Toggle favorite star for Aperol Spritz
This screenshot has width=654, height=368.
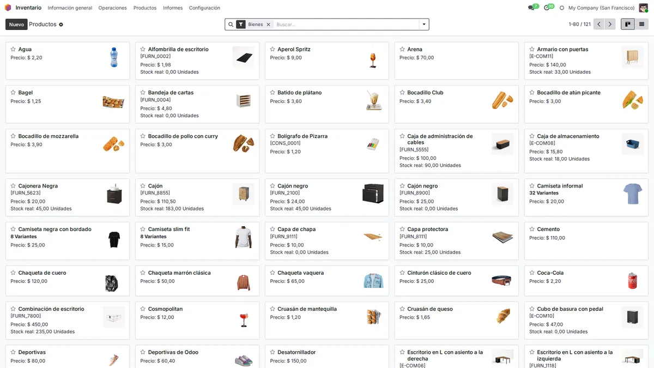[x=272, y=49]
